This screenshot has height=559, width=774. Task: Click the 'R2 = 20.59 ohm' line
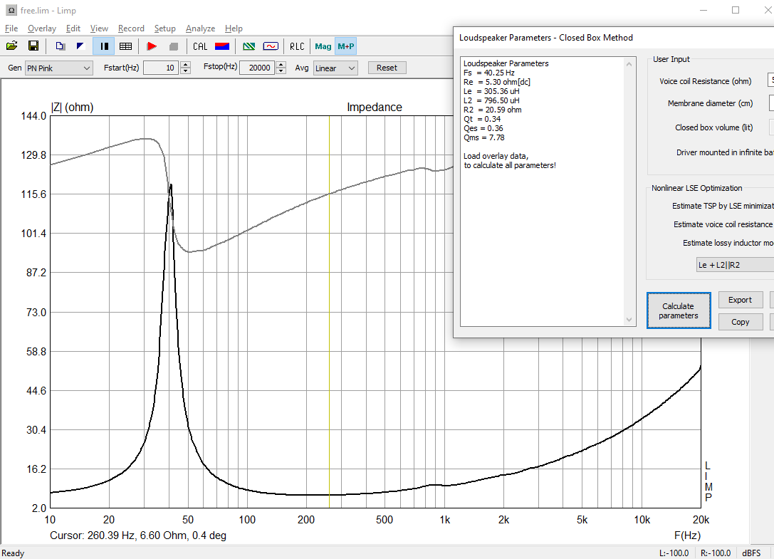tap(492, 110)
